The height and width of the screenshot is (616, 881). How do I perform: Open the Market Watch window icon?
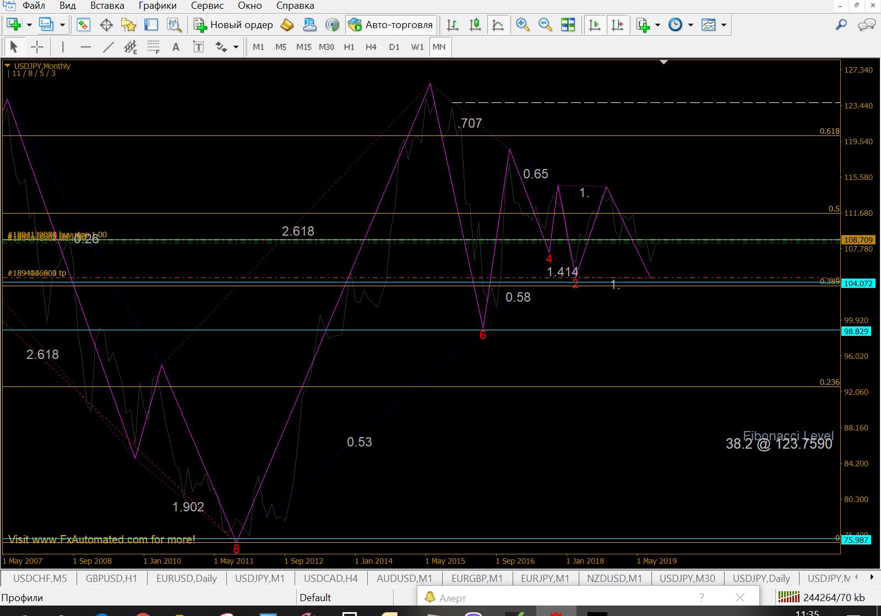(x=83, y=25)
